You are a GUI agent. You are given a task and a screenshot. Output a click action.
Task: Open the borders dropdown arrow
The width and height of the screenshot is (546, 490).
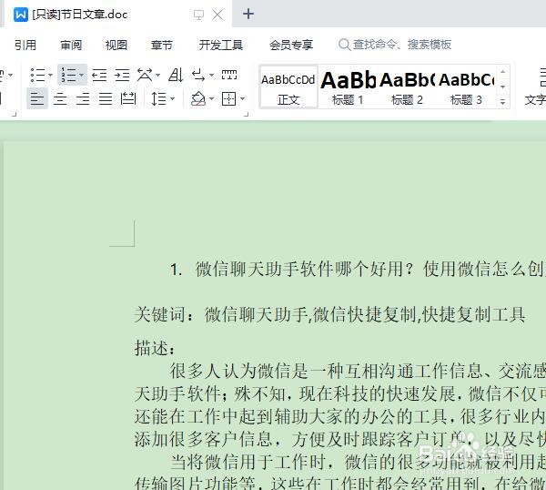pyautogui.click(x=242, y=99)
